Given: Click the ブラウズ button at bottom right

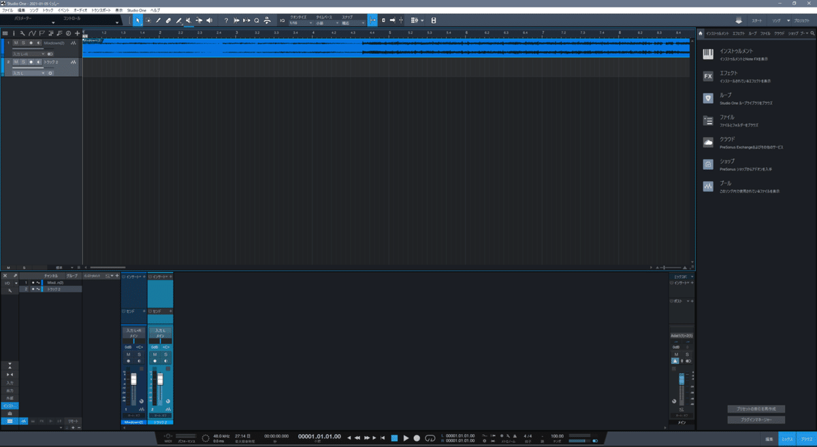Looking at the screenshot, I should click(x=807, y=439).
